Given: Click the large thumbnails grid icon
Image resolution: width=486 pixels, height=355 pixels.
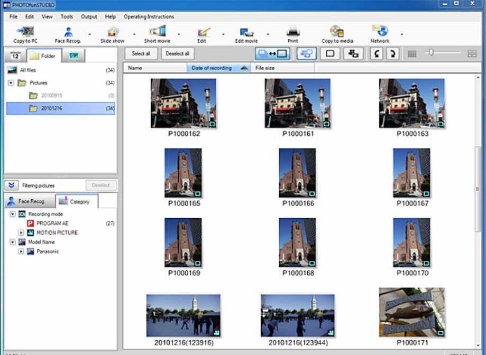Looking at the screenshot, I should click(x=472, y=54).
